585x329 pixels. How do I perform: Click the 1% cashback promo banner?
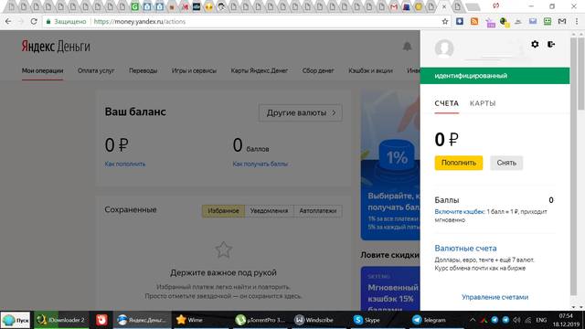(390, 164)
